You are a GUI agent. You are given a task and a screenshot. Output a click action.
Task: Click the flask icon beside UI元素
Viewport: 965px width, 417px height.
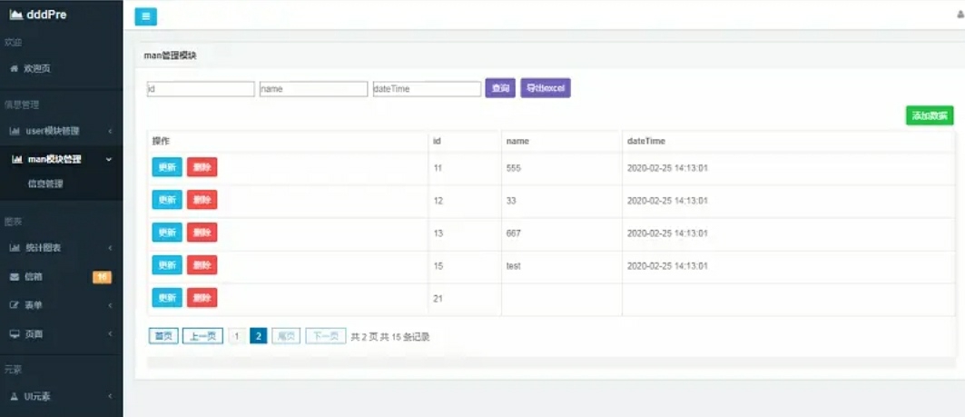[15, 397]
